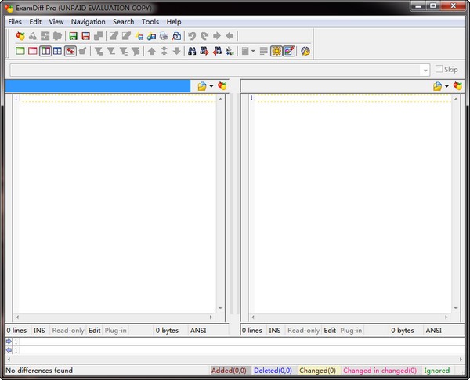Image resolution: width=470 pixels, height=380 pixels.
Task: Click the Replace icon next to binoculars
Action: [230, 51]
